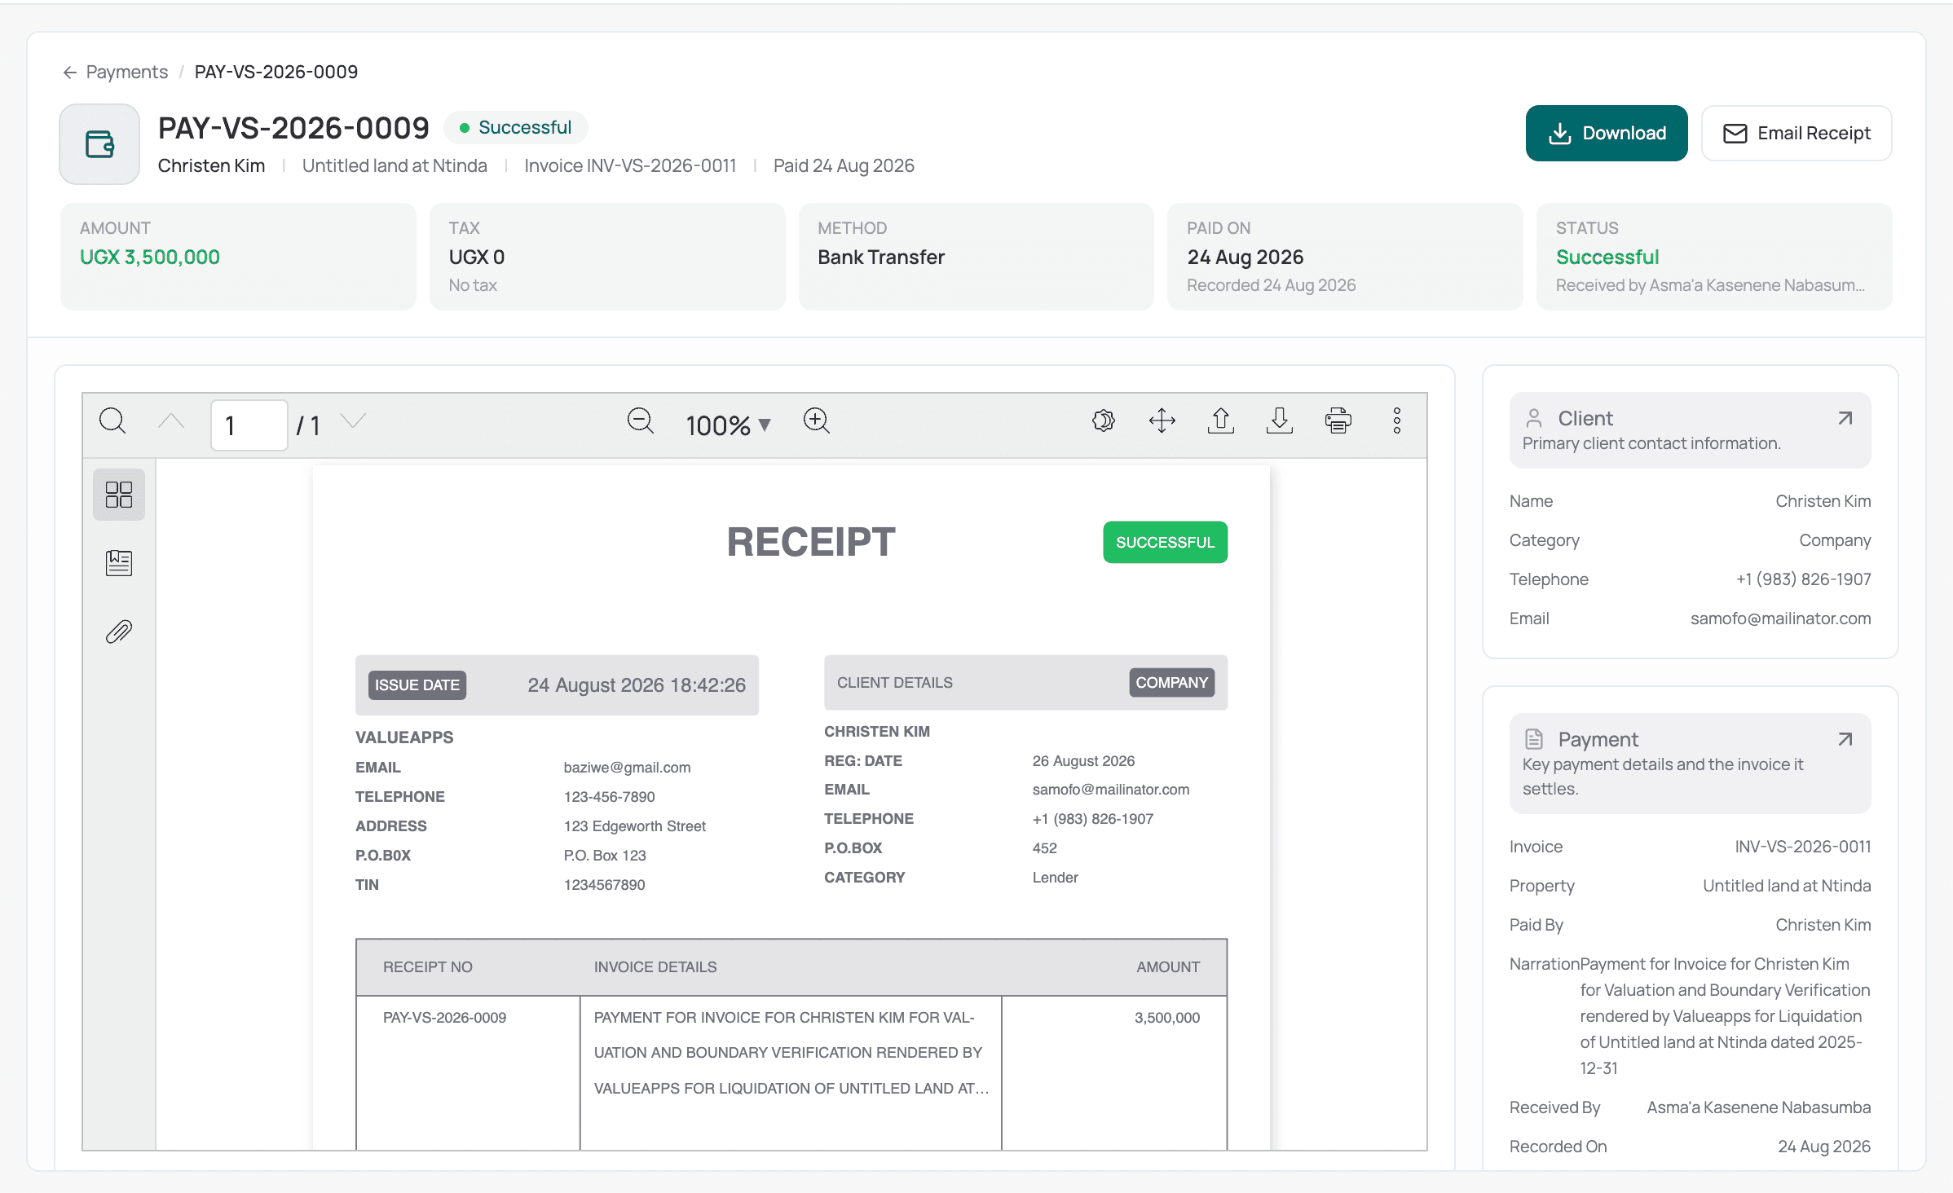Click Received By Asma'a Kasenene Nabasumba
The image size is (1953, 1193).
[x=1758, y=1107]
